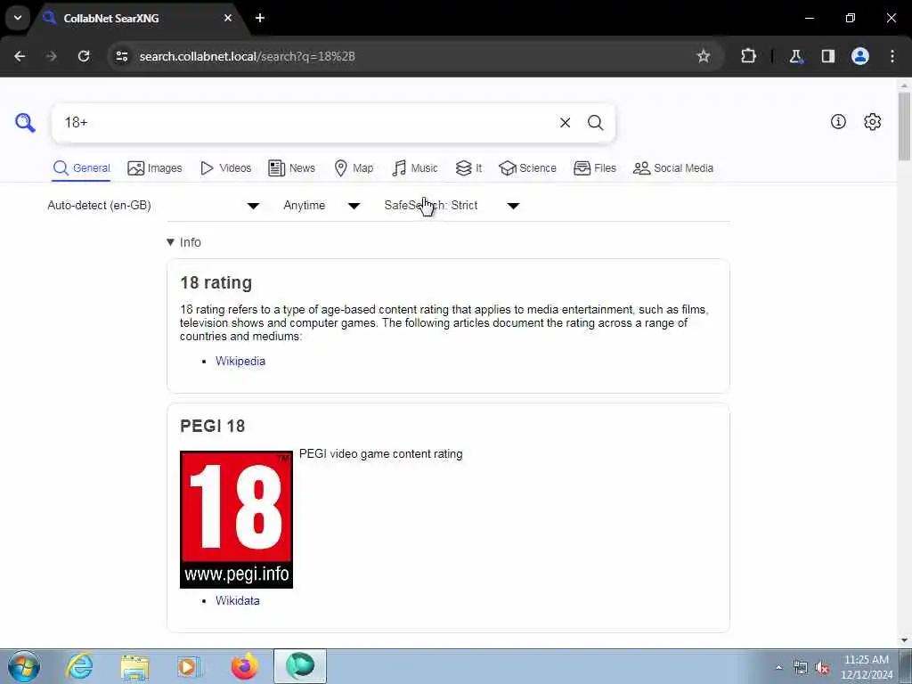Open site information icon in address bar
The image size is (912, 684).
[x=121, y=56]
